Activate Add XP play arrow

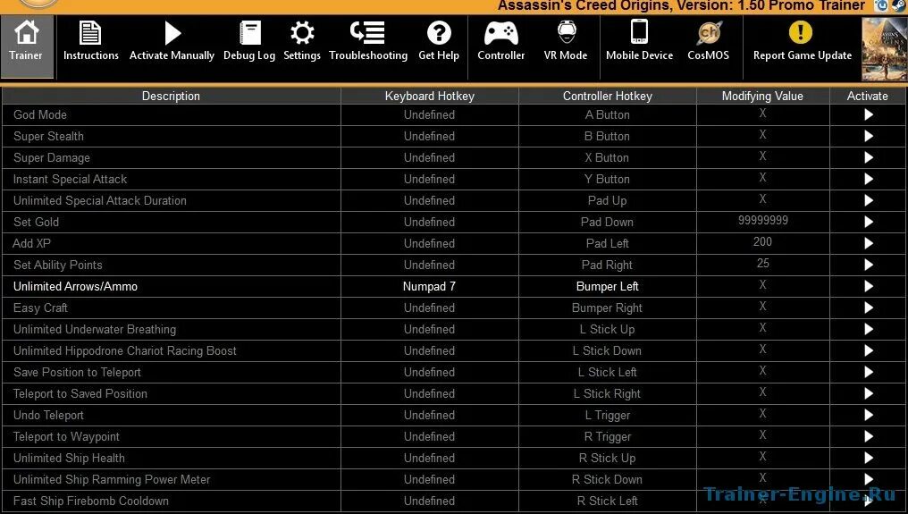click(x=868, y=243)
